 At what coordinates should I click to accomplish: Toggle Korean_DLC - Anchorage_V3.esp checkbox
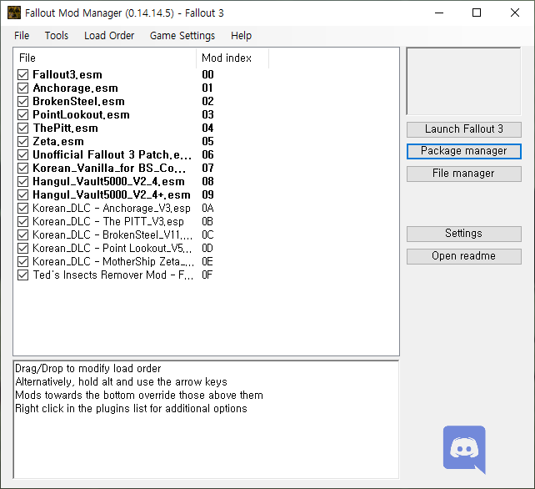tap(22, 208)
